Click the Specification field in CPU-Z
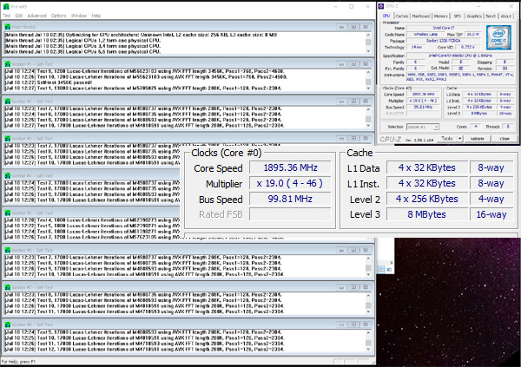521x367 pixels. click(x=460, y=56)
